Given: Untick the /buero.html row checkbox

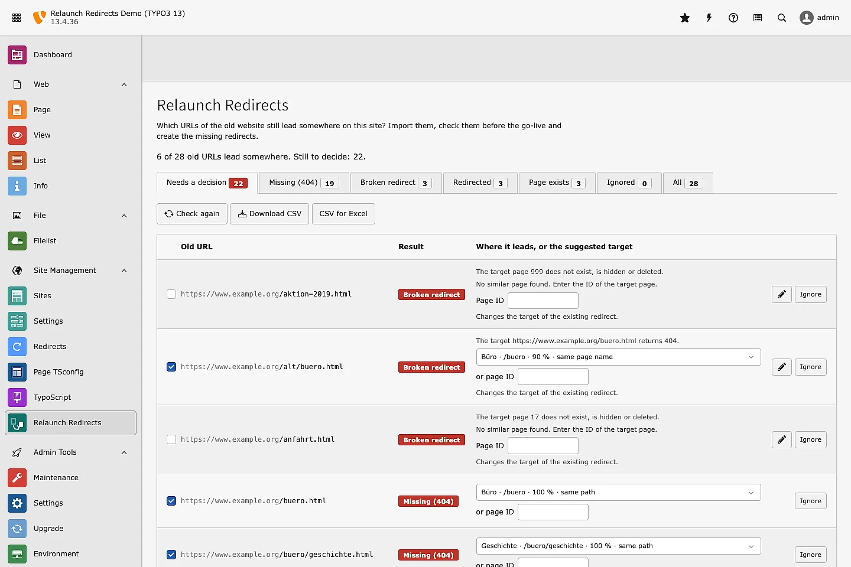Looking at the screenshot, I should (171, 501).
